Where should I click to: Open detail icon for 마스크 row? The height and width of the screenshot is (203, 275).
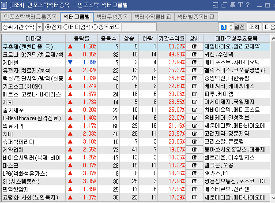[x=194, y=165]
